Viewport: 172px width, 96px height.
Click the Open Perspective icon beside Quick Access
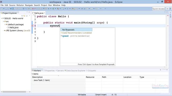pos(167,9)
